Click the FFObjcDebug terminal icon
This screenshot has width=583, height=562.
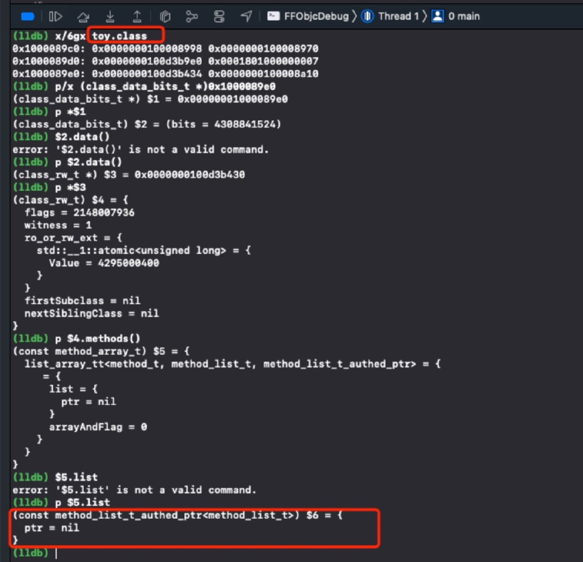[x=273, y=16]
